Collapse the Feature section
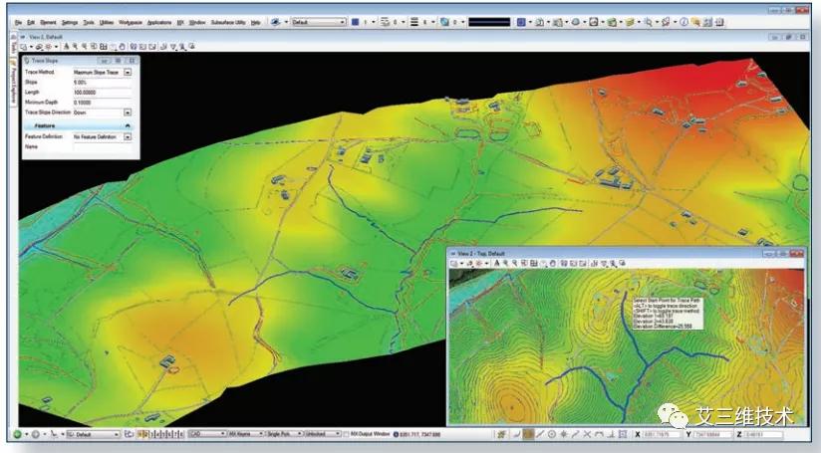 (x=128, y=125)
